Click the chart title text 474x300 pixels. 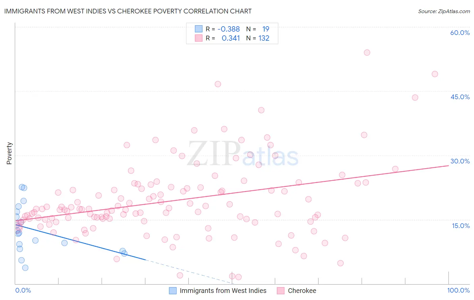pos(128,11)
